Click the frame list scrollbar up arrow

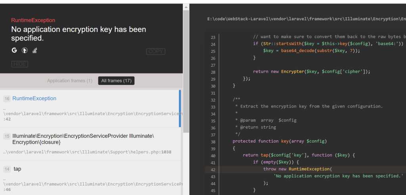tap(186, 8)
